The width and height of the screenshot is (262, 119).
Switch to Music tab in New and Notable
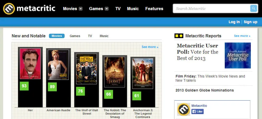coord(104,36)
